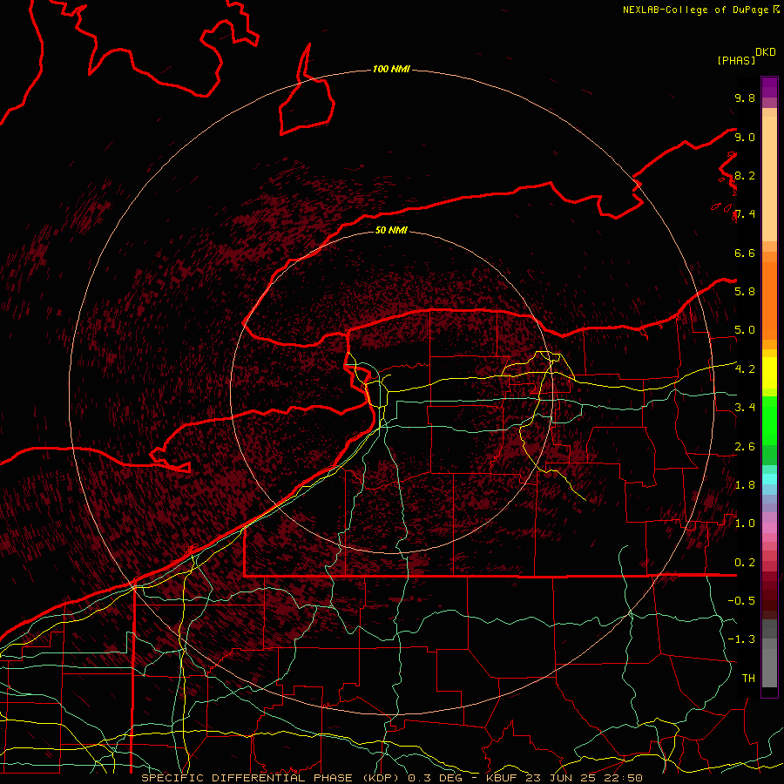Pick the bright green segment of the color bar
The image size is (784, 784).
[769, 421]
